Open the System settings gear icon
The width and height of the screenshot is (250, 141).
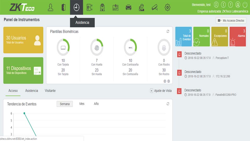click(167, 7)
